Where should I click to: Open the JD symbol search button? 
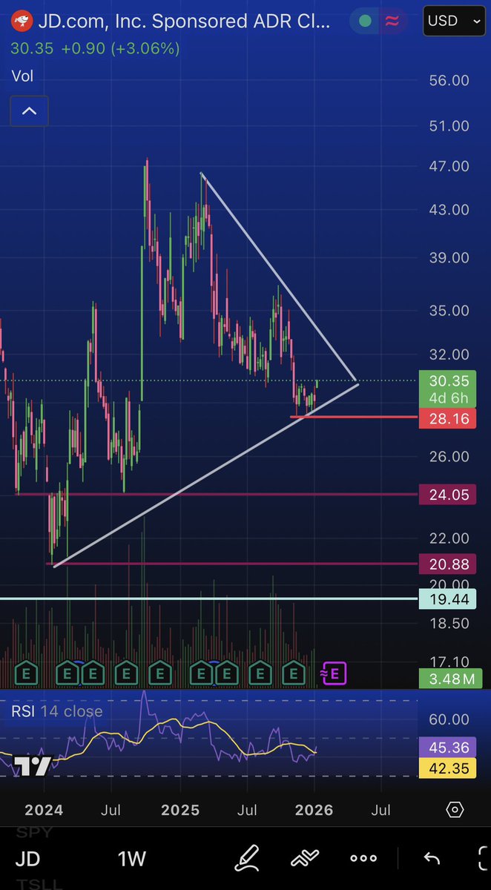[27, 859]
